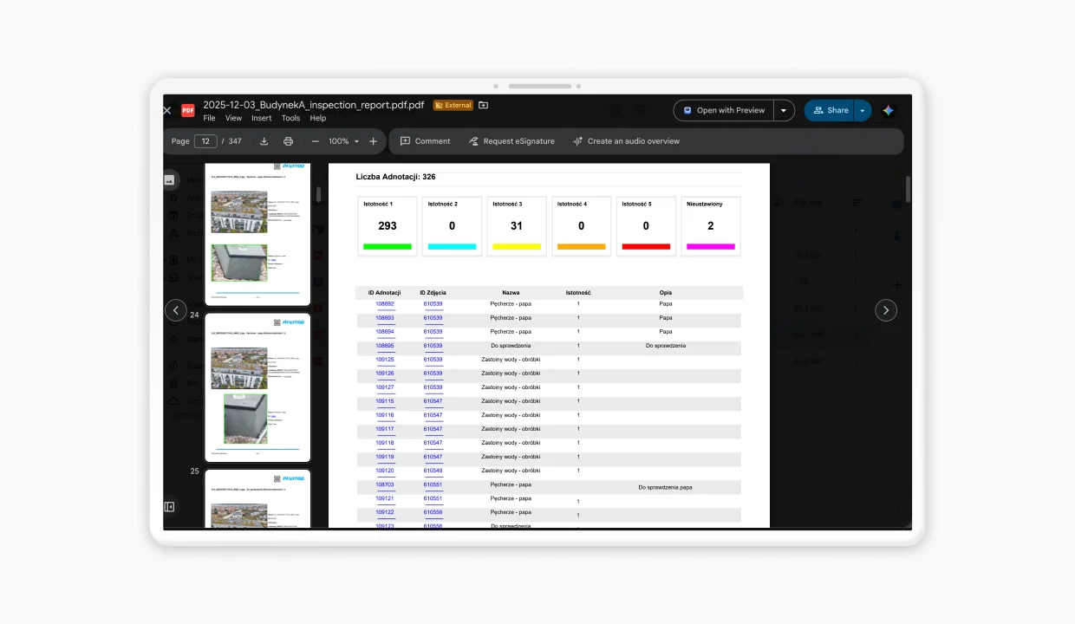Open annotation ID link 109125
The width and height of the screenshot is (1075, 624).
coord(385,360)
